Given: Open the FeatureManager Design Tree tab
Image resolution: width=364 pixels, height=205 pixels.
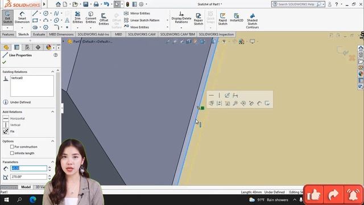Looking at the screenshot, I should click(x=6, y=47).
